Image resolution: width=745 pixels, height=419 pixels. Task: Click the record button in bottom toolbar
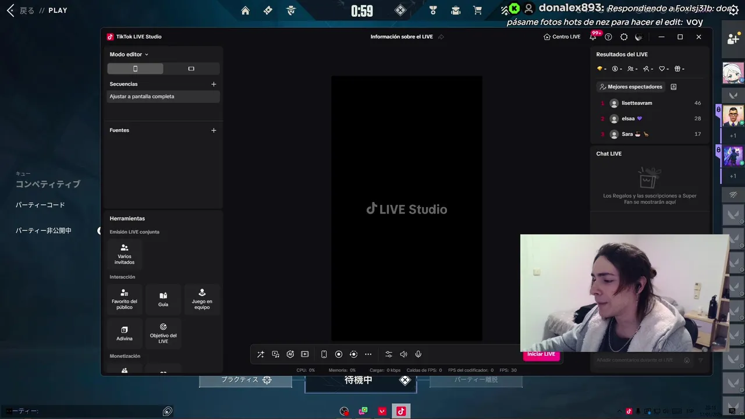pyautogui.click(x=338, y=354)
